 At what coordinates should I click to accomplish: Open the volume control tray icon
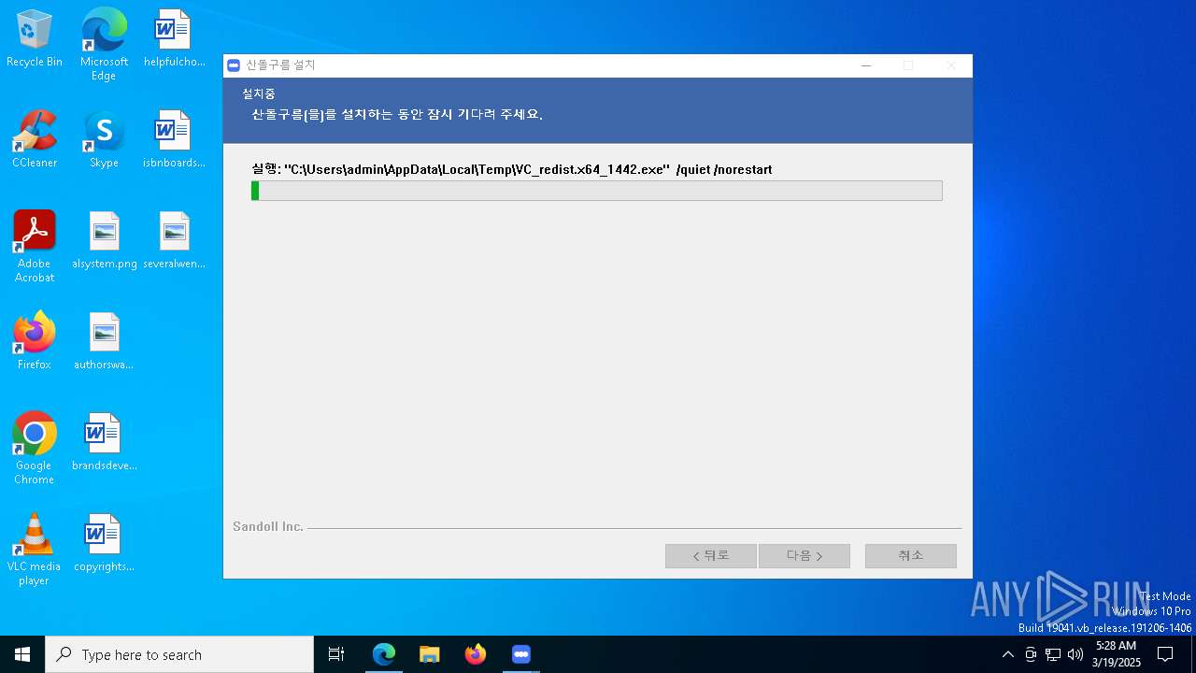click(x=1075, y=654)
